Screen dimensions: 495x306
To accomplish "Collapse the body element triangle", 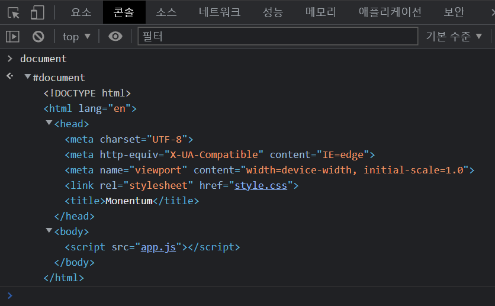I will click(x=49, y=230).
